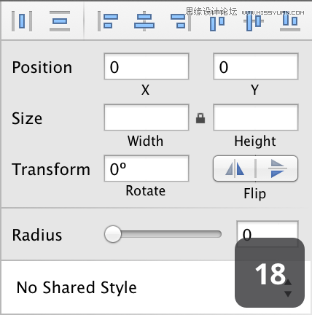Toggle the size proportions lock
The image size is (312, 315).
(200, 118)
